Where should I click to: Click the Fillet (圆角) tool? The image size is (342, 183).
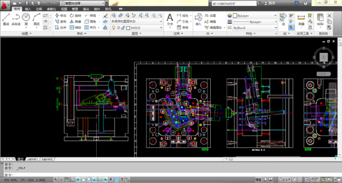90,21
